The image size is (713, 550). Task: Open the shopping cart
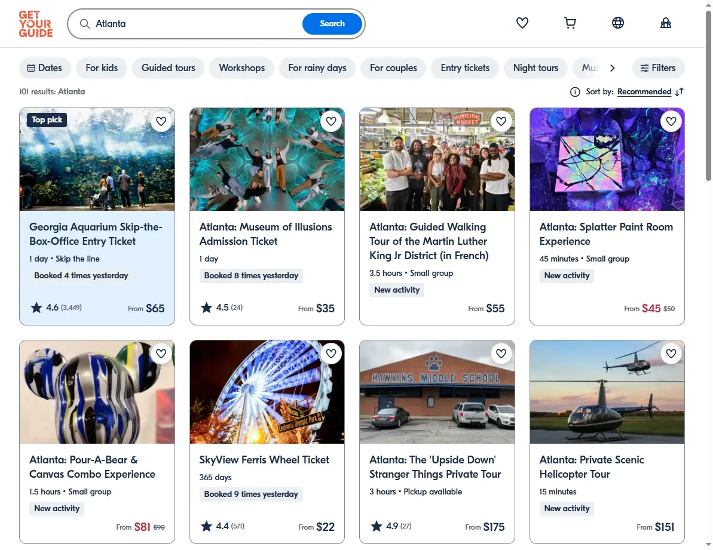570,23
